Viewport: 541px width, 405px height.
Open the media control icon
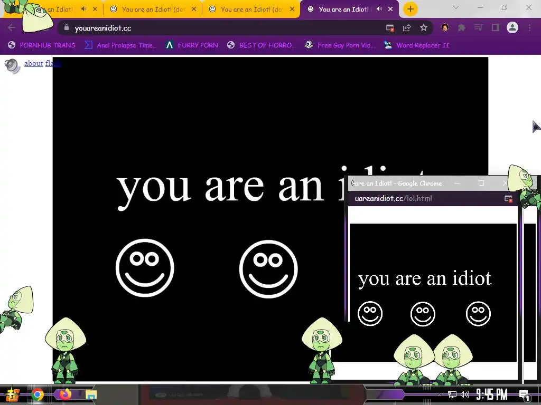click(x=478, y=27)
